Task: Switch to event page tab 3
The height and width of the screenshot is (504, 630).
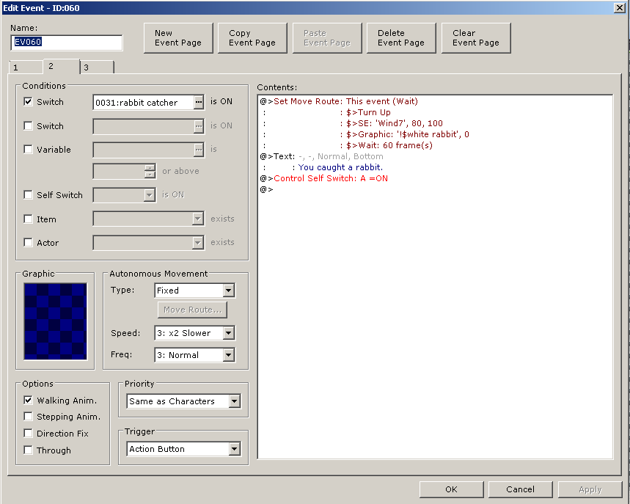Action: pyautogui.click(x=96, y=67)
